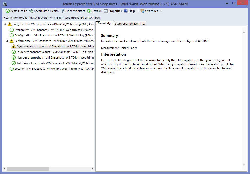Click the Configuration empty circle state icon

tap(11, 35)
